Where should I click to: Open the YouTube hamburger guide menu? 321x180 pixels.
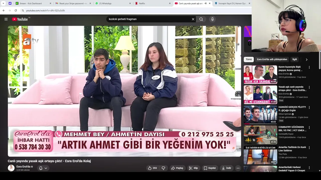pos(6,19)
